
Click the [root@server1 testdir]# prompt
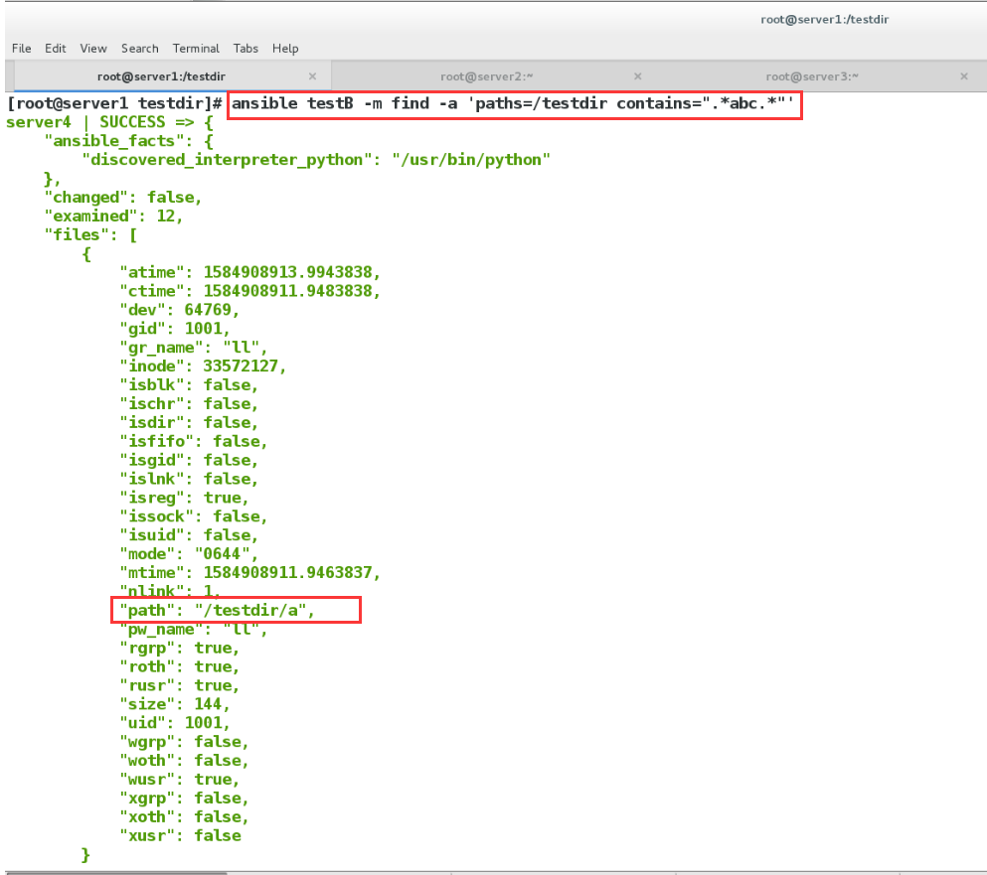point(114,104)
